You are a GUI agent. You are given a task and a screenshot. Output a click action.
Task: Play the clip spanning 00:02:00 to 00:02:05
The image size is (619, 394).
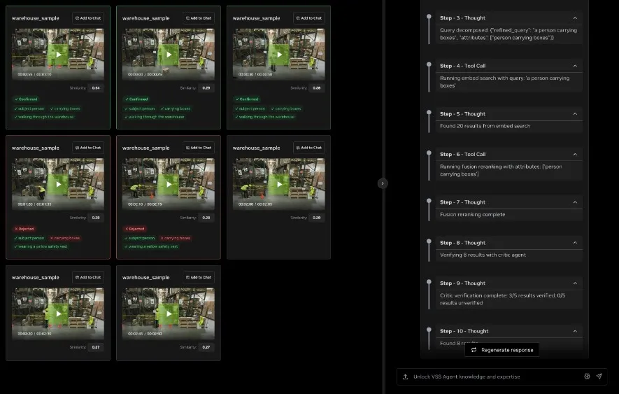click(279, 184)
